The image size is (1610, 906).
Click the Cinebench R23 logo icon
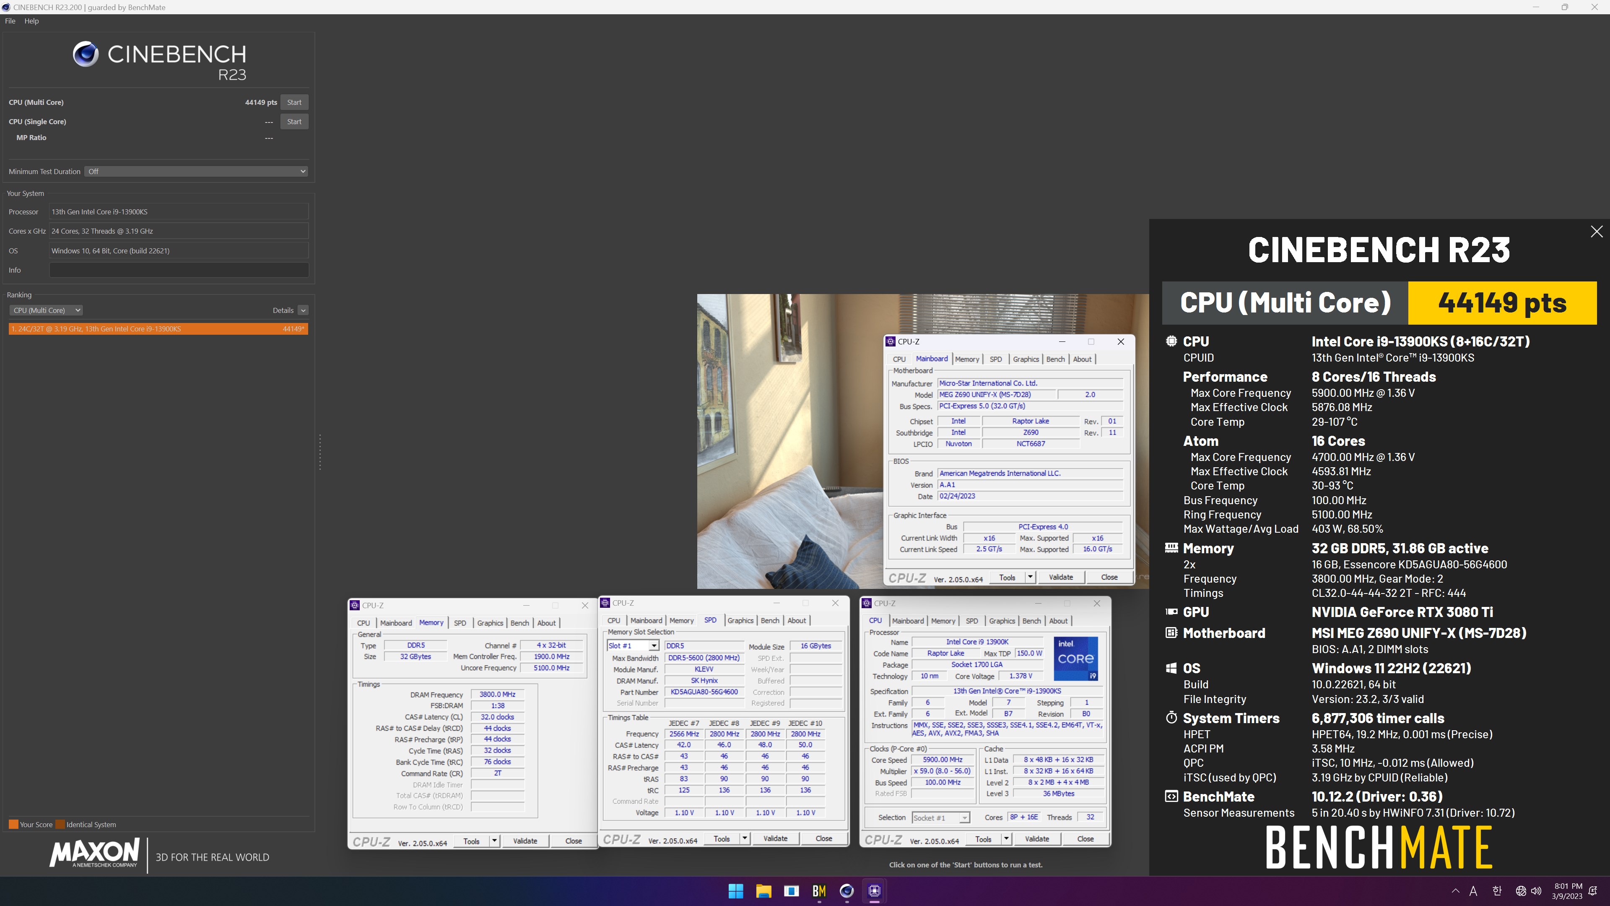[86, 55]
